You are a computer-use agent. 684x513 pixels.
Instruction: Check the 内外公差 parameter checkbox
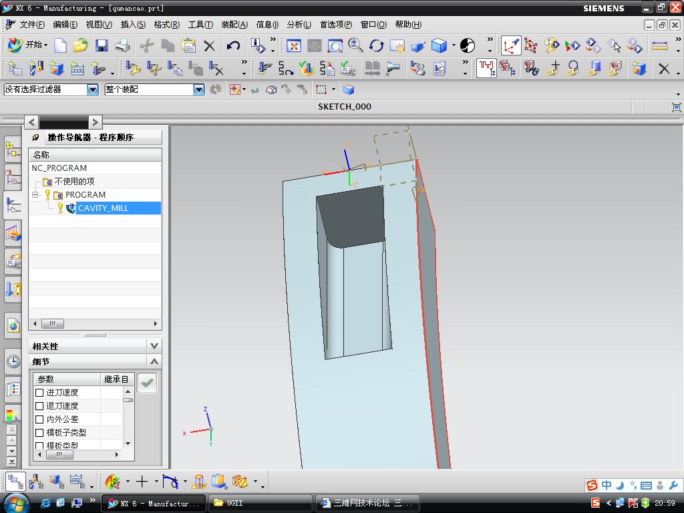[x=39, y=419]
